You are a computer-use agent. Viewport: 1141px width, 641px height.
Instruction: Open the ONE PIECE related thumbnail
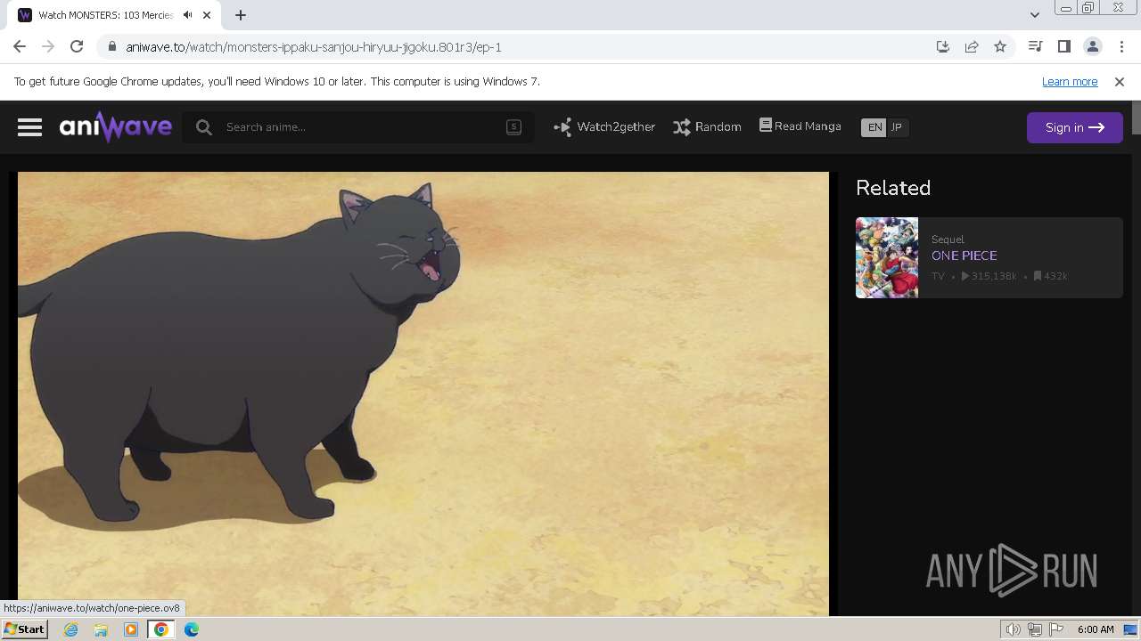pos(887,257)
